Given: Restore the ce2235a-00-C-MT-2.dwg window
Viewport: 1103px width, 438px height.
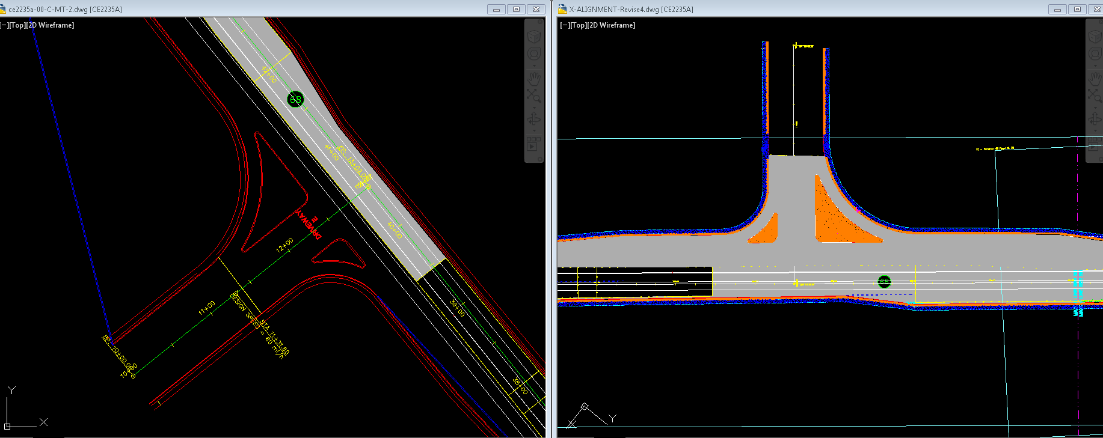Looking at the screenshot, I should 516,9.
